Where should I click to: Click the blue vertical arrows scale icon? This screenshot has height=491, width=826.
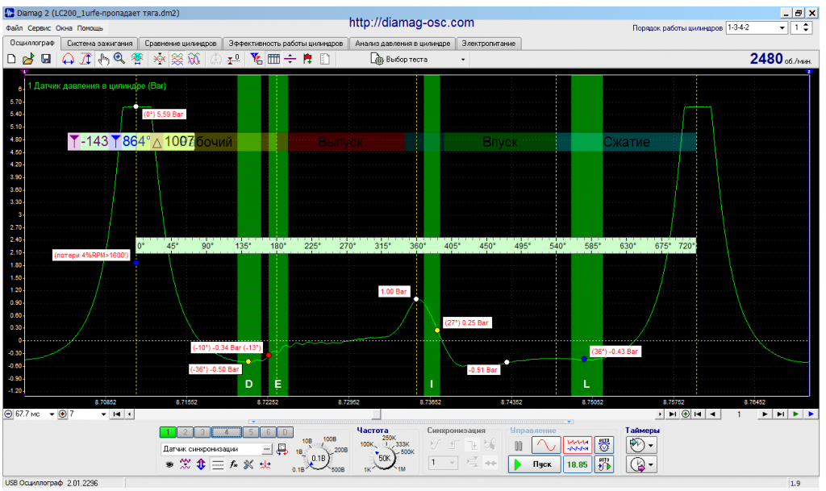201,464
